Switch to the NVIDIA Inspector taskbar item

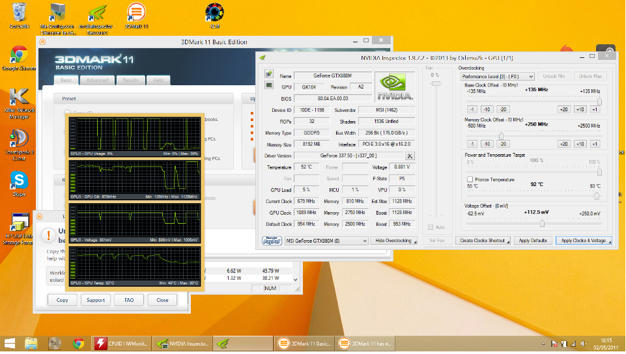pos(182,344)
